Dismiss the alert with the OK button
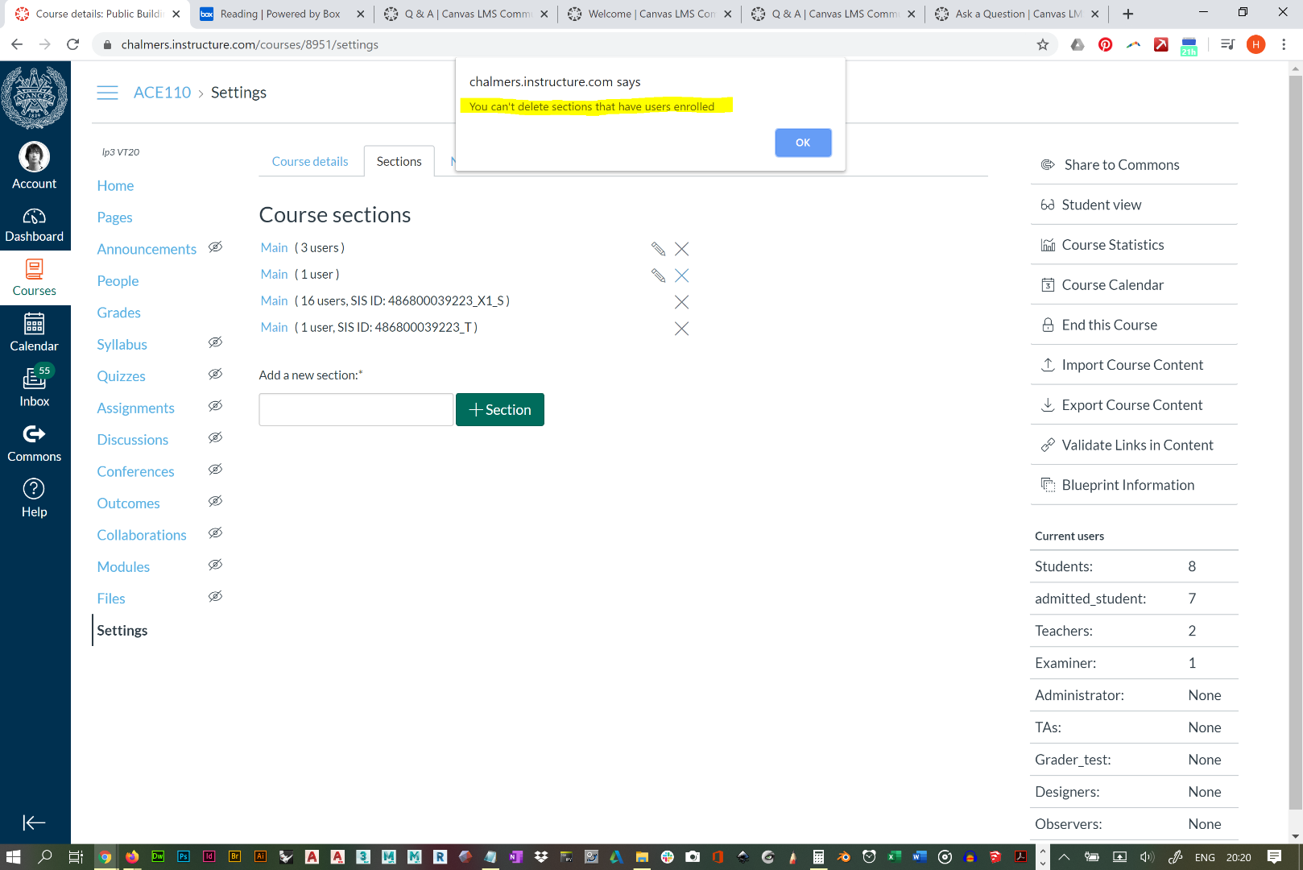This screenshot has width=1303, height=870. (x=803, y=143)
